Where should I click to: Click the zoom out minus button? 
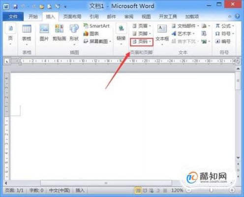pyautogui.click(x=189, y=191)
